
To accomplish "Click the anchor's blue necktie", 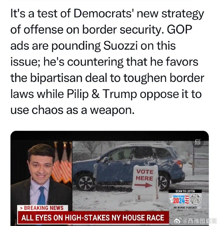I will point(42,196).
